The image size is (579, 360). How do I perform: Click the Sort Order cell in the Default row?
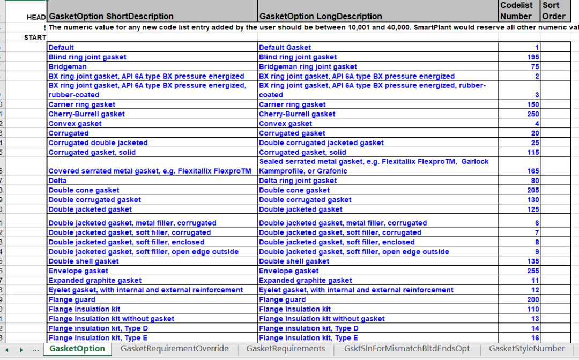556,47
